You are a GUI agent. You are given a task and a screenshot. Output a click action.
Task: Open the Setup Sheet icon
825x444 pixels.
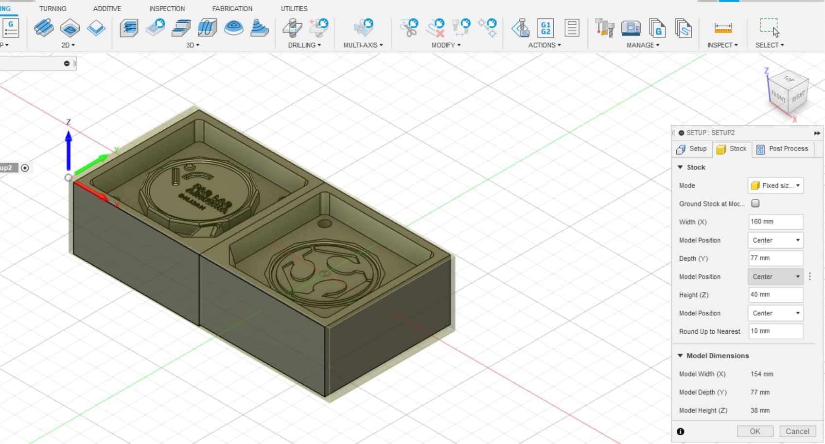click(x=572, y=28)
